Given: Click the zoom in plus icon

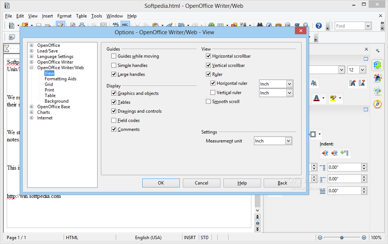Looking at the screenshot, I should tap(364, 238).
